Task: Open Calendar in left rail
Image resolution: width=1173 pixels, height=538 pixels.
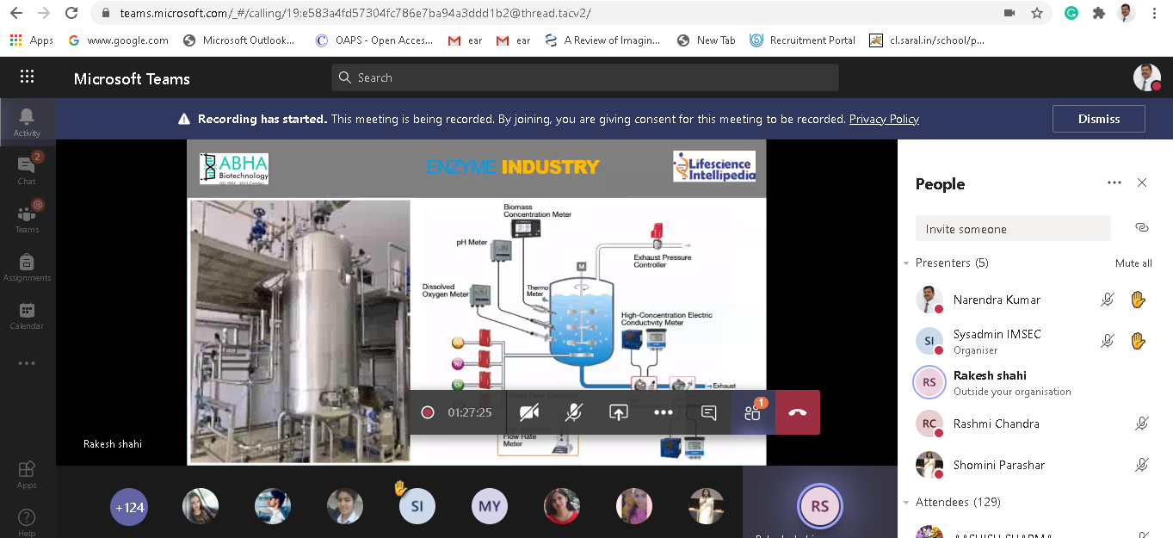Action: point(27,315)
